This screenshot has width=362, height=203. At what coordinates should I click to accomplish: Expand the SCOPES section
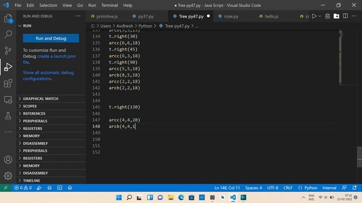tap(51, 106)
